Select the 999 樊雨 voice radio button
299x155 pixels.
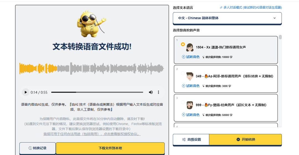pyautogui.click(x=183, y=102)
